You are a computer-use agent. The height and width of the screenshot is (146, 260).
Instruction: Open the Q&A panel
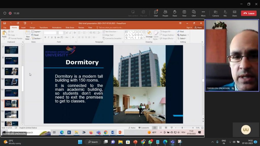pyautogui.click(x=194, y=13)
